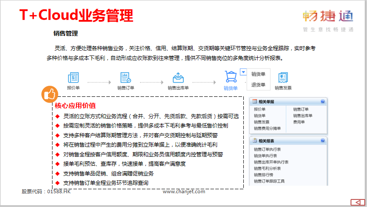The width and height of the screenshot is (367, 207).
Task: Click the 销售管理 heading
Action: pyautogui.click(x=65, y=33)
